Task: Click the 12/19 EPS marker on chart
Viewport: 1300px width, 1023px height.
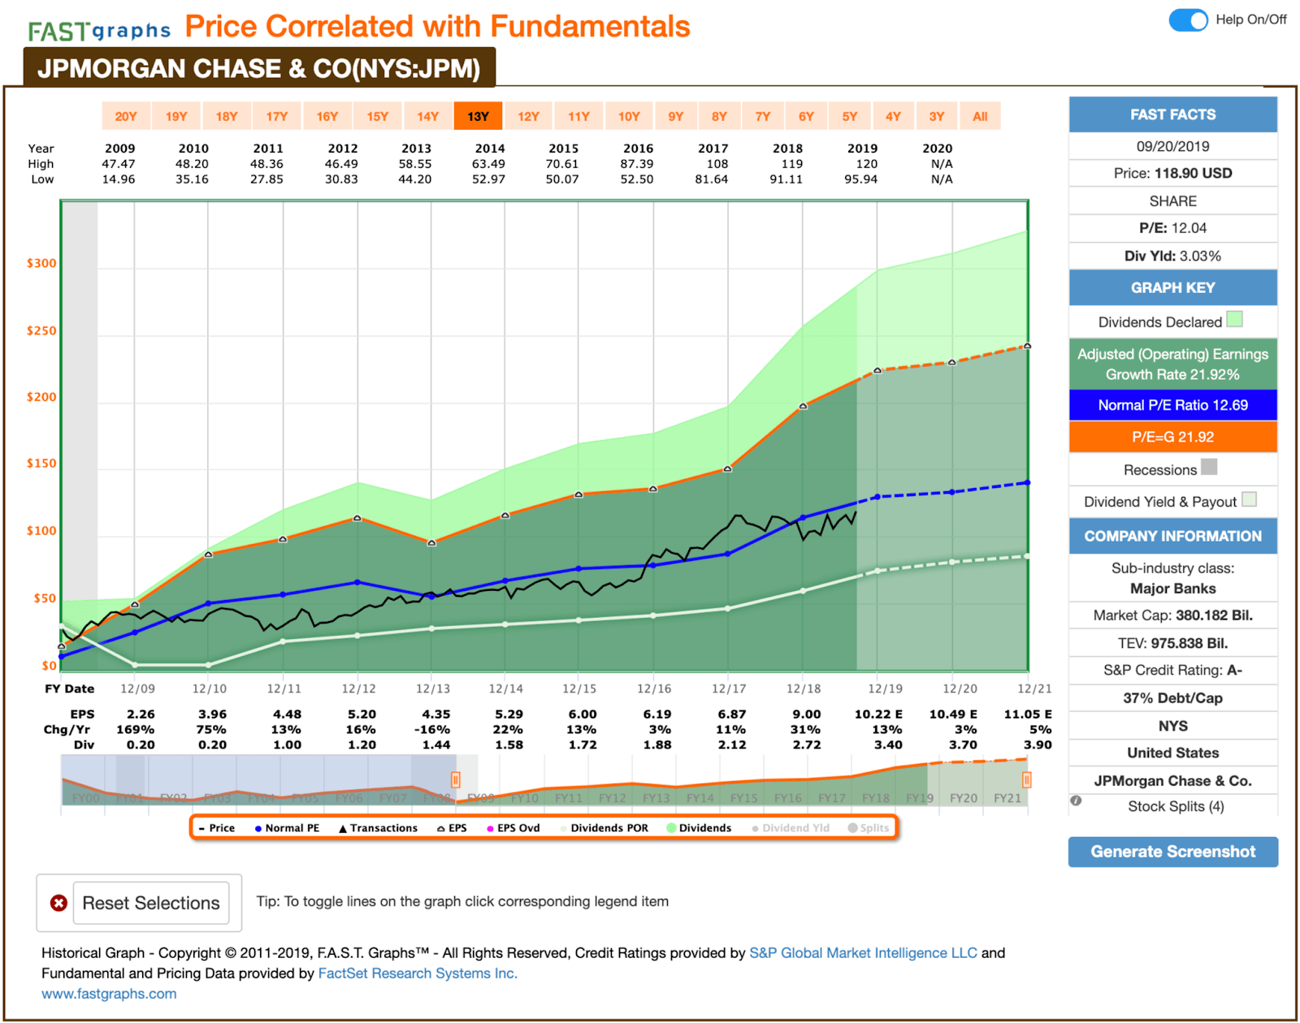Action: pos(877,370)
